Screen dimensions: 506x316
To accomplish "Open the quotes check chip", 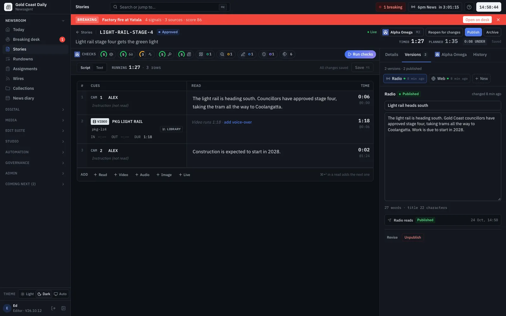I will (x=205, y=54).
